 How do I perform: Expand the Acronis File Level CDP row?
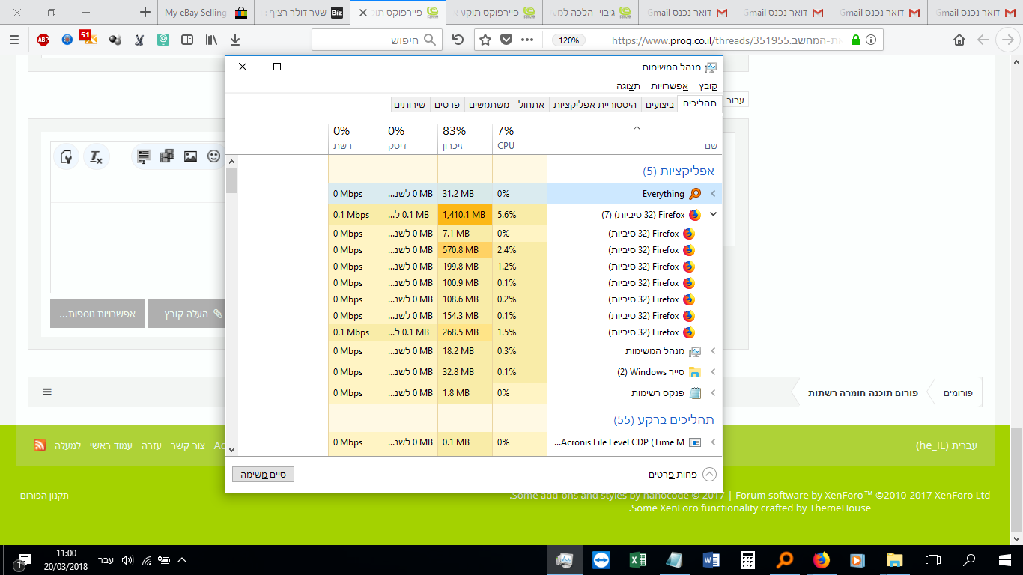click(x=713, y=442)
